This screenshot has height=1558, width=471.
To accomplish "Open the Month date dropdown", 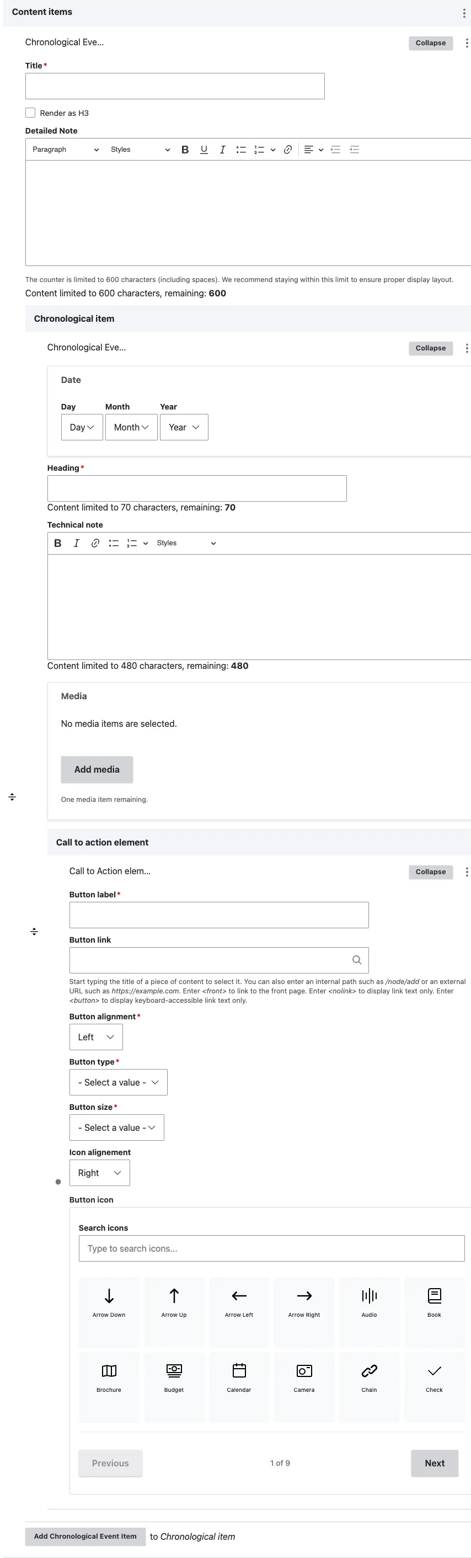I will [131, 427].
